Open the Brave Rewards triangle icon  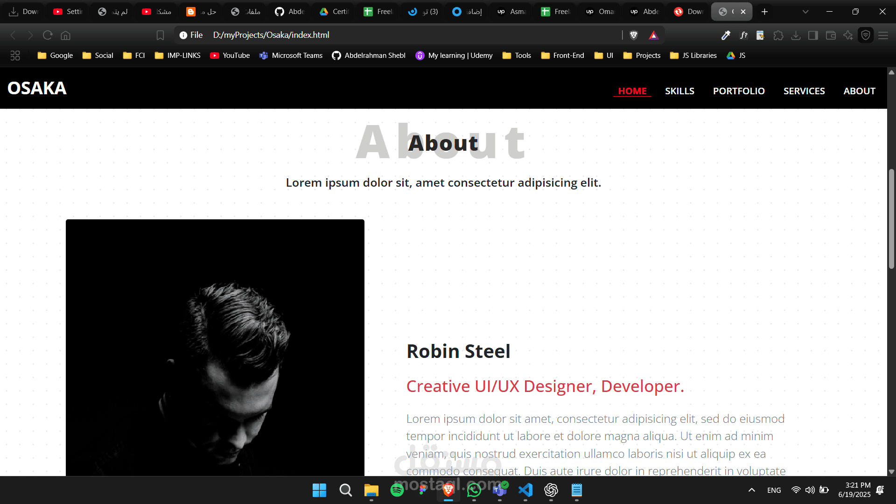click(x=653, y=35)
